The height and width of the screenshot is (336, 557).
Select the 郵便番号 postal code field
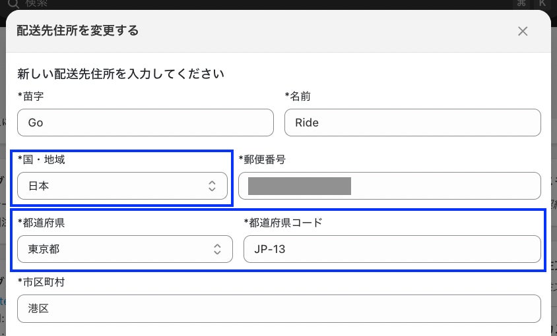tap(389, 186)
